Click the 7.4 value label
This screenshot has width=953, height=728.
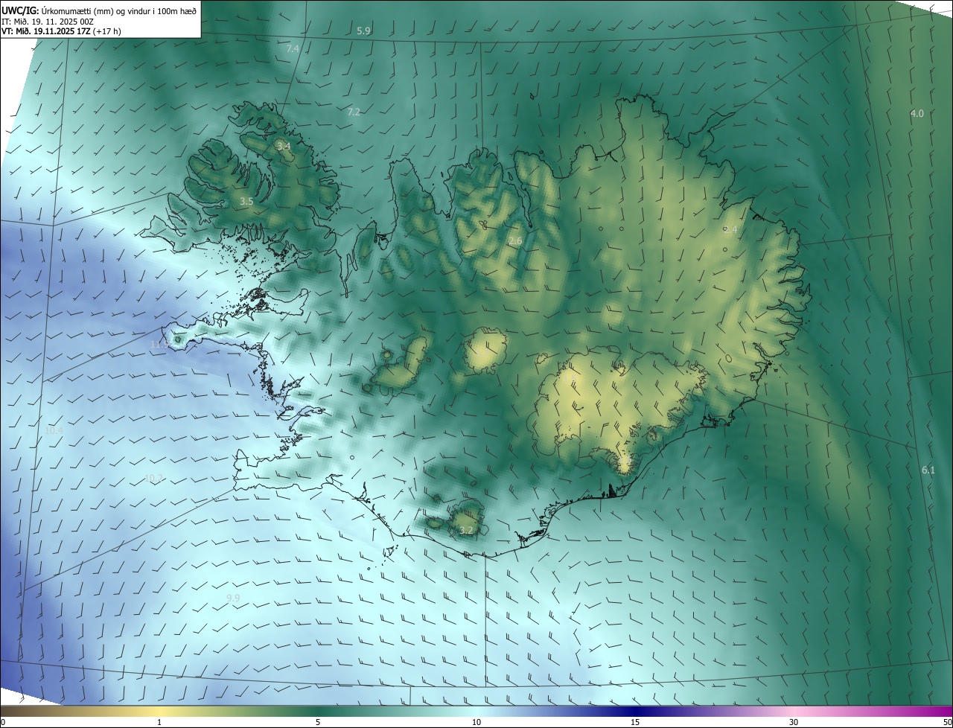(293, 48)
